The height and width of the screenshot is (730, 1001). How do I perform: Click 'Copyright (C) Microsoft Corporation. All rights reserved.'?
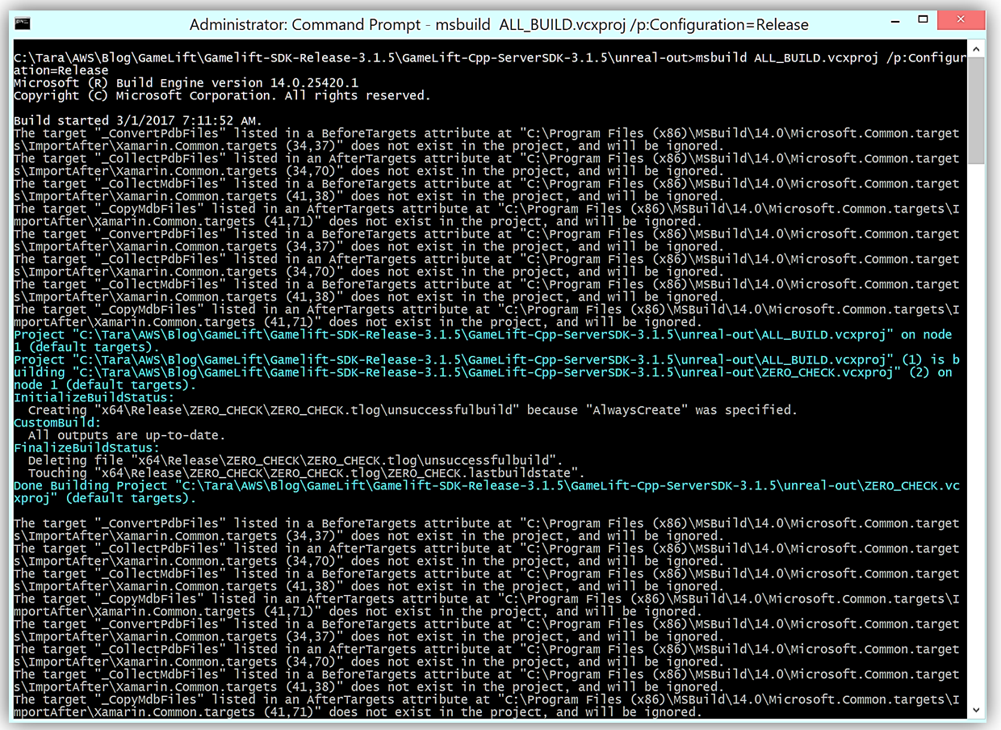222,95
